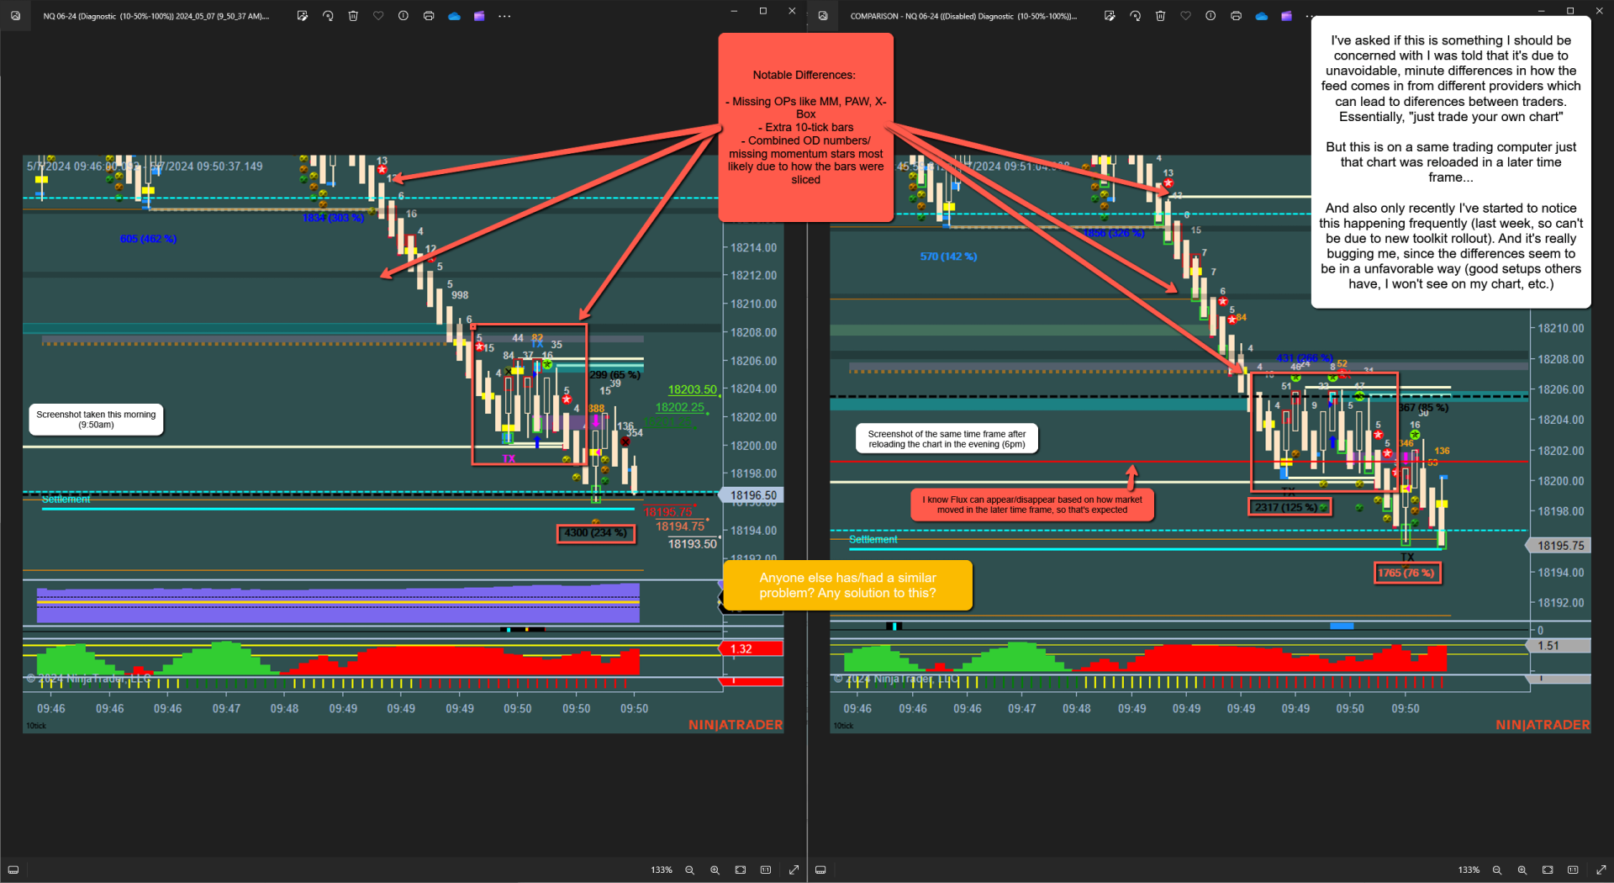Toggle the filmstrip in the right COMPARISON window
Image resolution: width=1614 pixels, height=883 pixels.
pos(820,870)
